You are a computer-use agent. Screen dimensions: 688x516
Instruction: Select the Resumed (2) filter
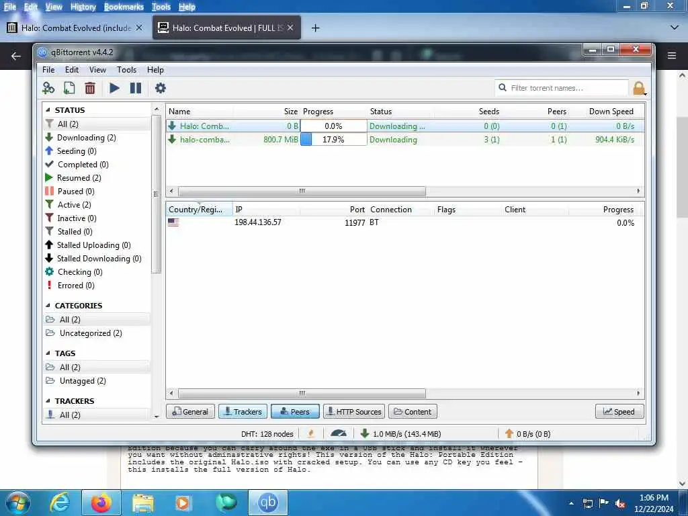point(97,177)
